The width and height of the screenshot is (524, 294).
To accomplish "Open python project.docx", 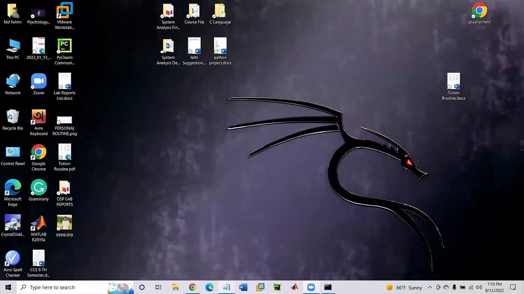I will coord(220,52).
